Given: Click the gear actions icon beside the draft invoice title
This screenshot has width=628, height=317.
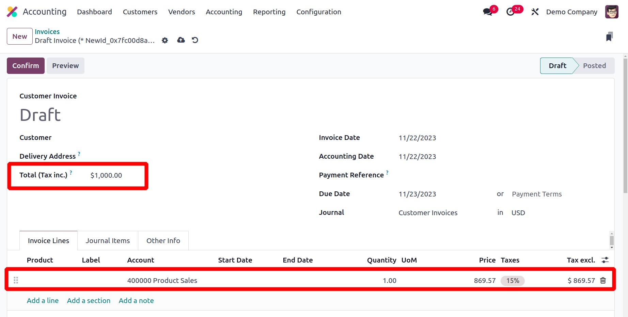Looking at the screenshot, I should [165, 41].
